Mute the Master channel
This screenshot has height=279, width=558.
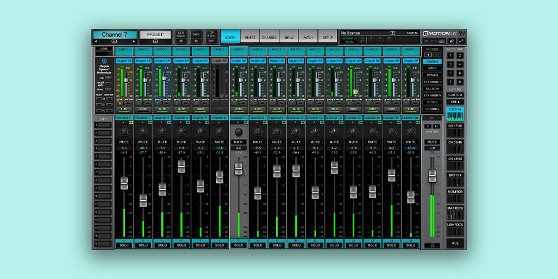pos(432,142)
